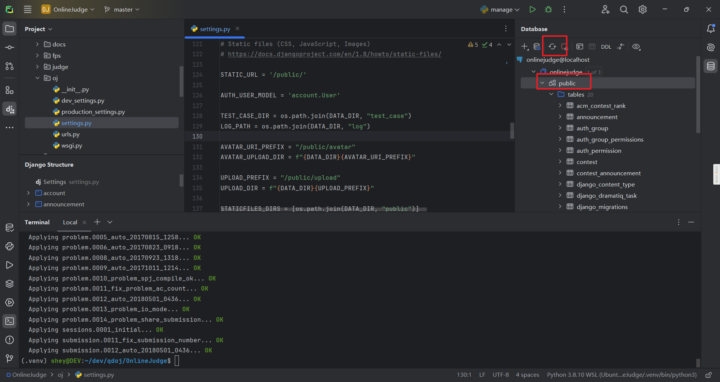
Task: Click the DDL button
Action: (606, 47)
